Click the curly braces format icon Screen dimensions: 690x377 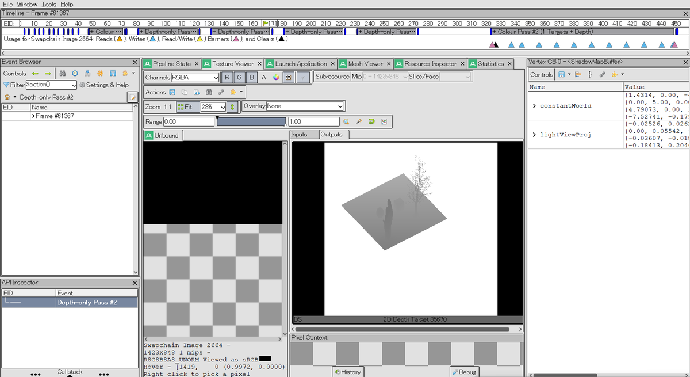tap(590, 74)
